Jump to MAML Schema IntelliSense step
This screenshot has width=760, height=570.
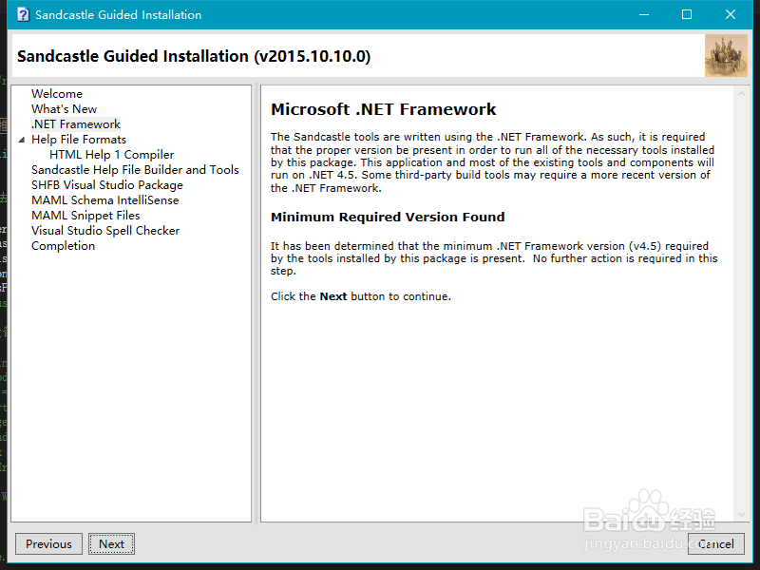point(104,200)
